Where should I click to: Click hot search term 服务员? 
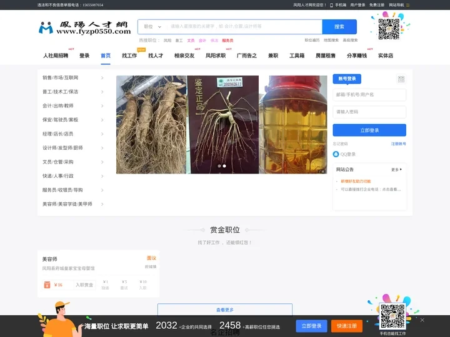227,41
